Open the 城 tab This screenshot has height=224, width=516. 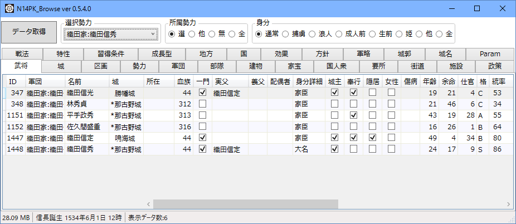point(60,66)
